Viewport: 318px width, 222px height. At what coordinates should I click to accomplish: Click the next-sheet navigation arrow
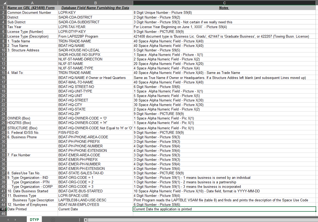point(16,219)
